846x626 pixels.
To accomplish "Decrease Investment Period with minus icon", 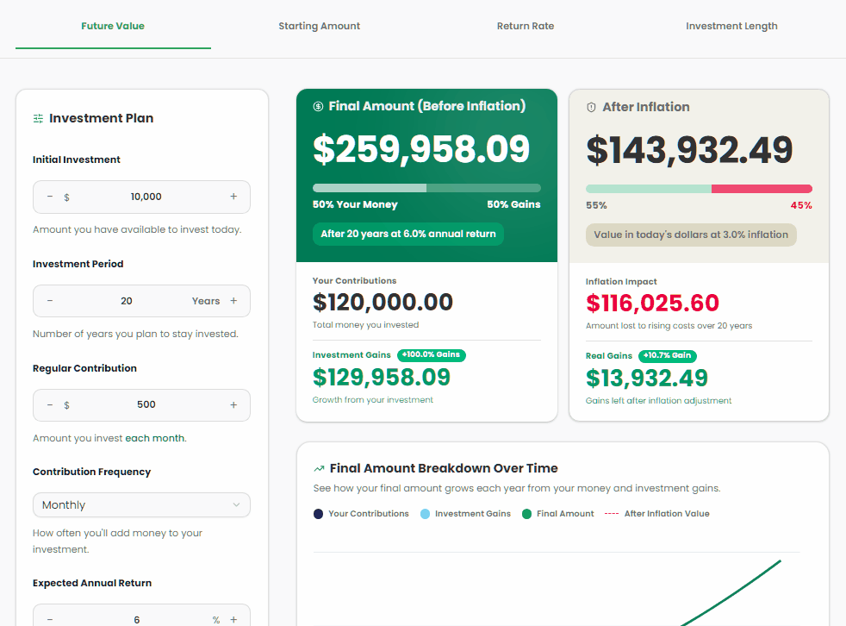I will (x=50, y=301).
